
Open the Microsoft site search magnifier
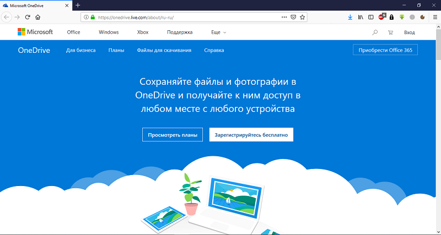tap(375, 32)
